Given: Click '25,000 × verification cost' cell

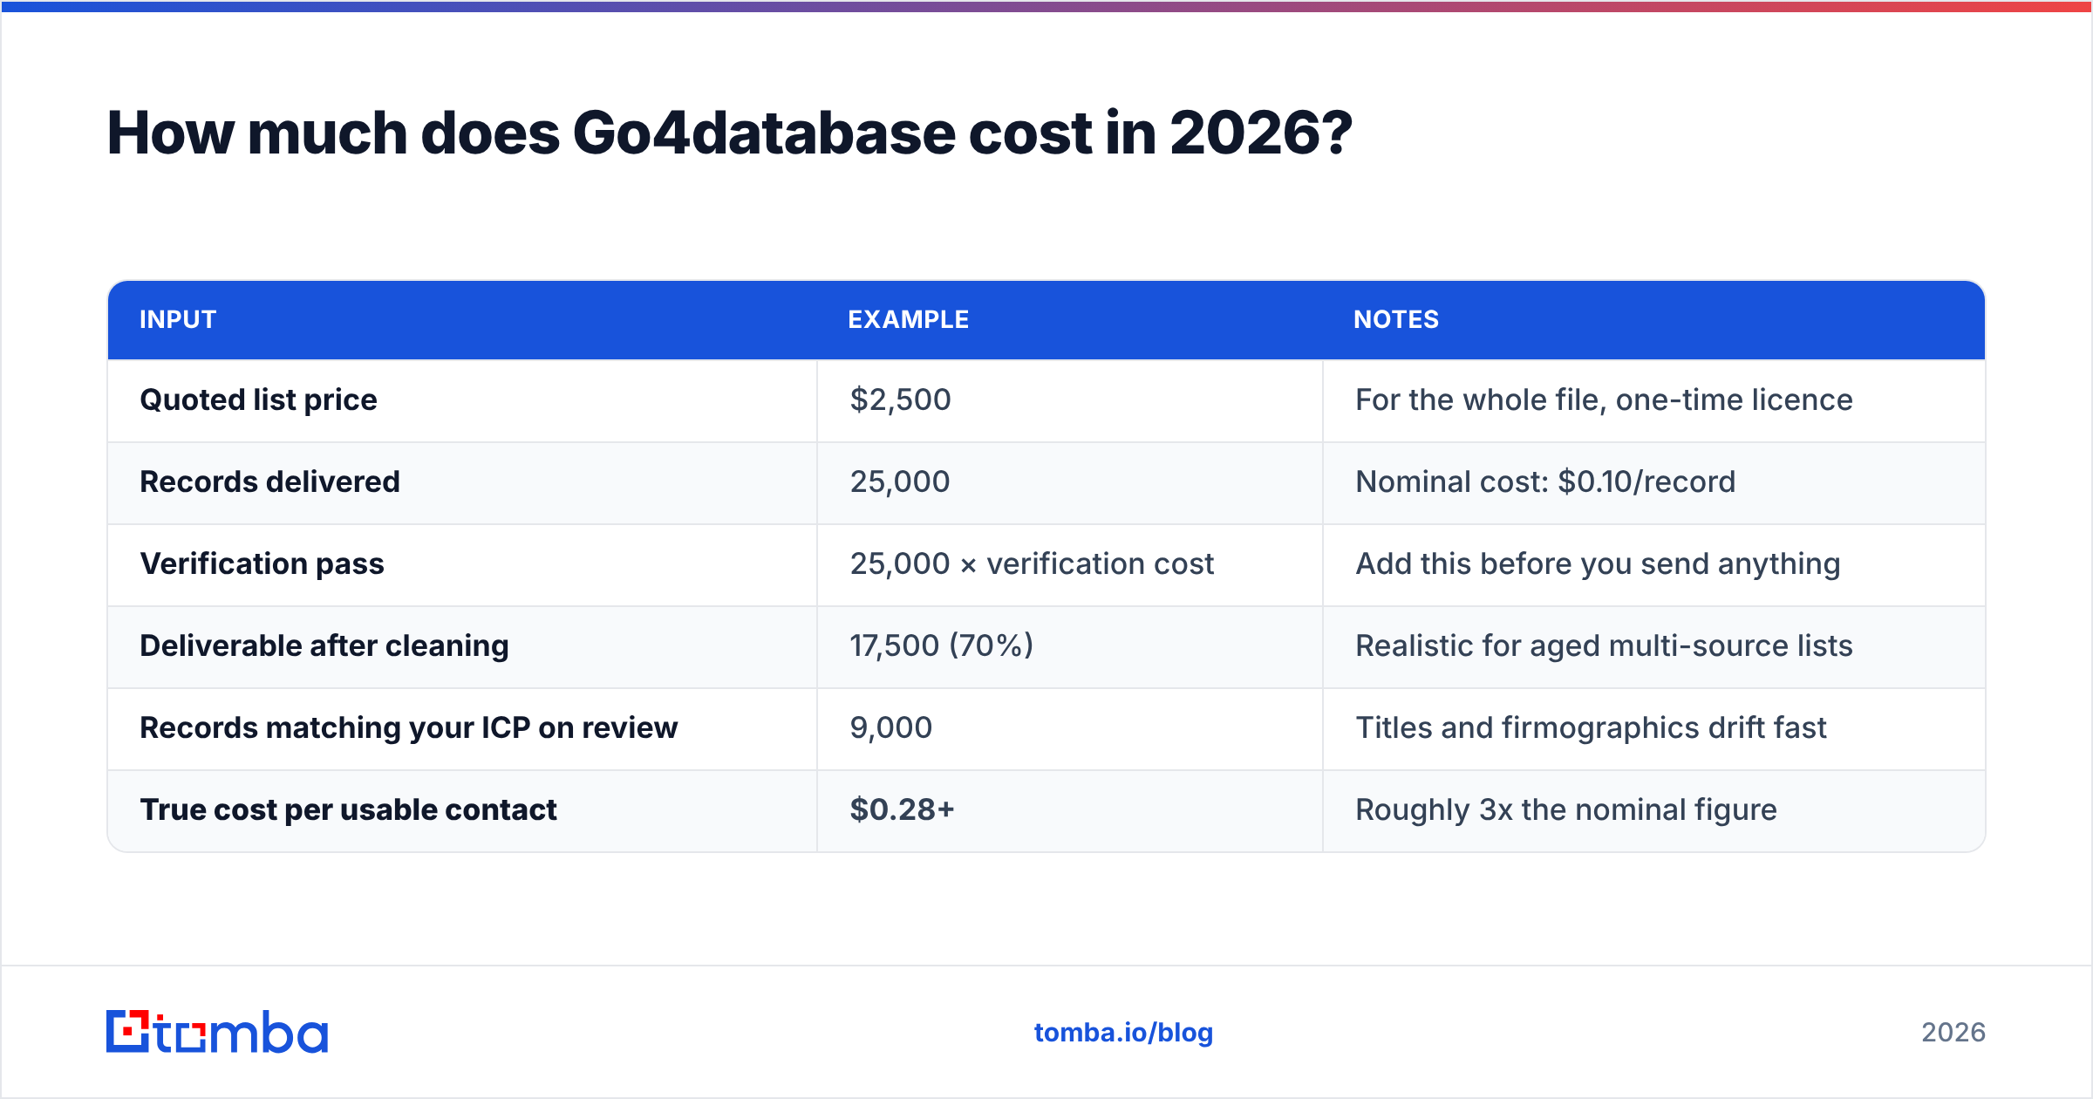Looking at the screenshot, I should coord(1032,563).
